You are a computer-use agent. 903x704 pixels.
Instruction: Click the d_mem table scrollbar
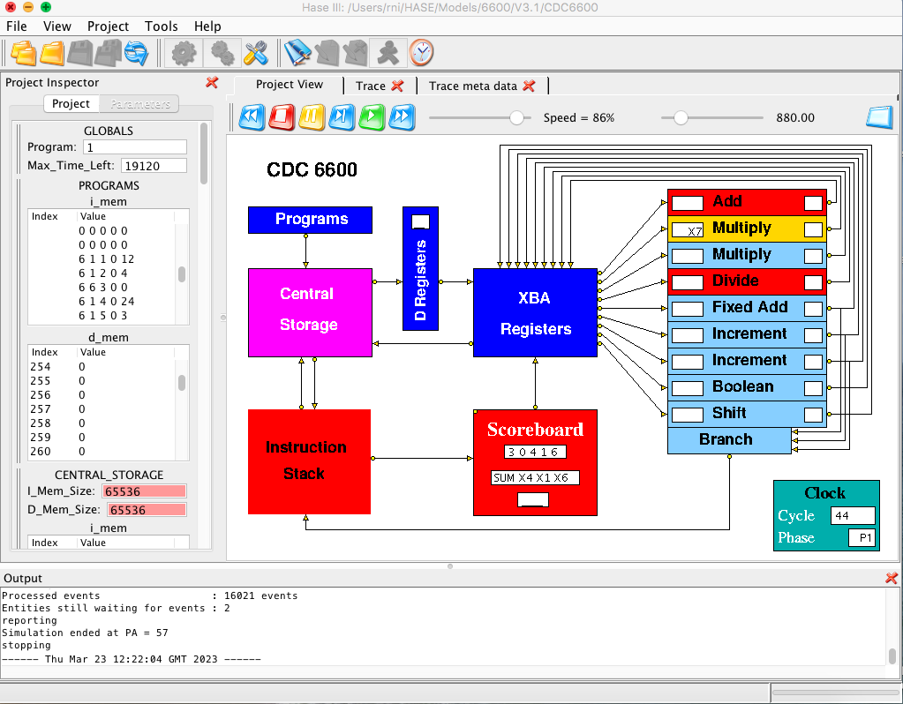(182, 383)
